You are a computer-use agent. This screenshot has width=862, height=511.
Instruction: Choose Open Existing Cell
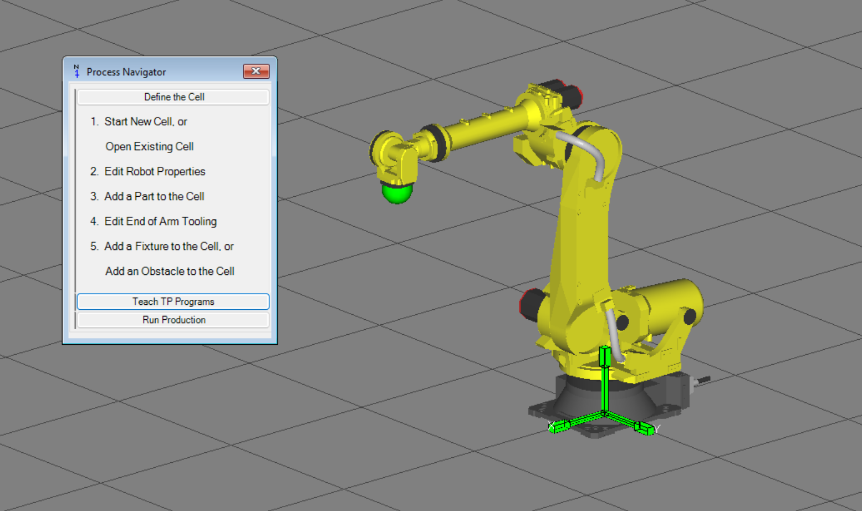pos(149,146)
